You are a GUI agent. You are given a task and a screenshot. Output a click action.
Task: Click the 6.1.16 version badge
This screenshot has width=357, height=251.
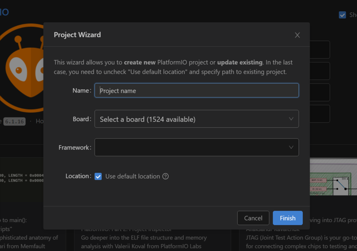(15, 121)
